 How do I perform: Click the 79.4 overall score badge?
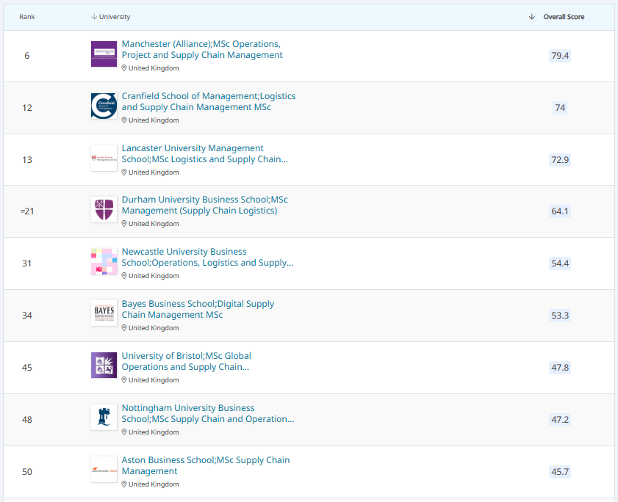[x=560, y=56]
